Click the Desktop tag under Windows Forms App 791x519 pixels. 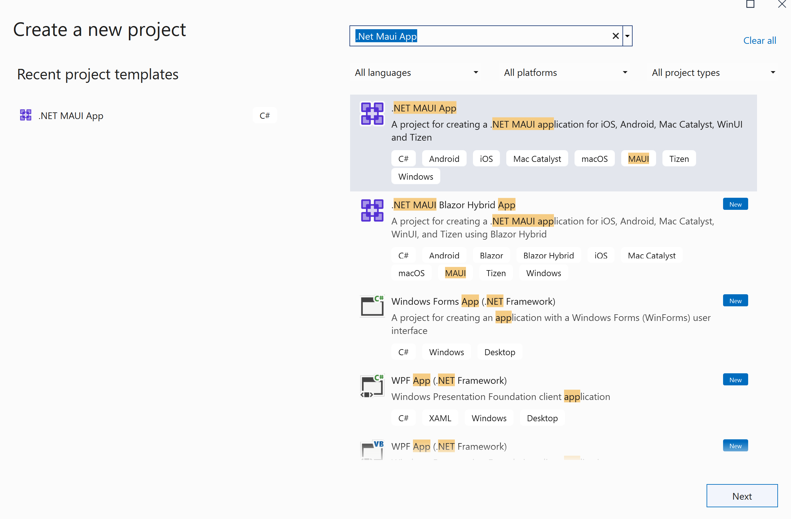coord(500,352)
